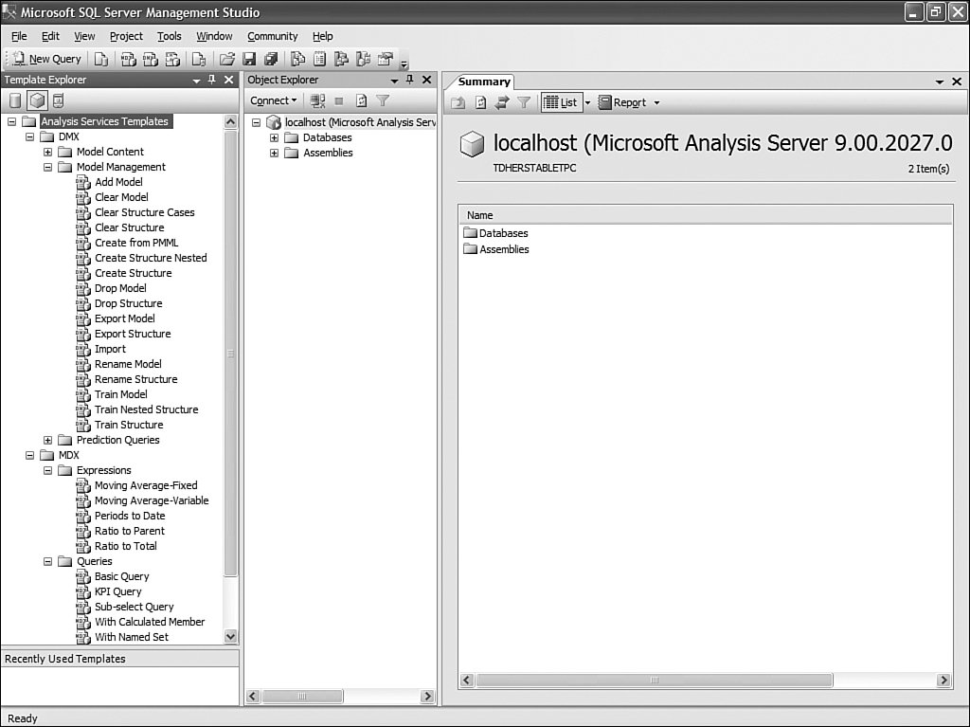Open the Connect dropdown in Object Explorer

274,100
